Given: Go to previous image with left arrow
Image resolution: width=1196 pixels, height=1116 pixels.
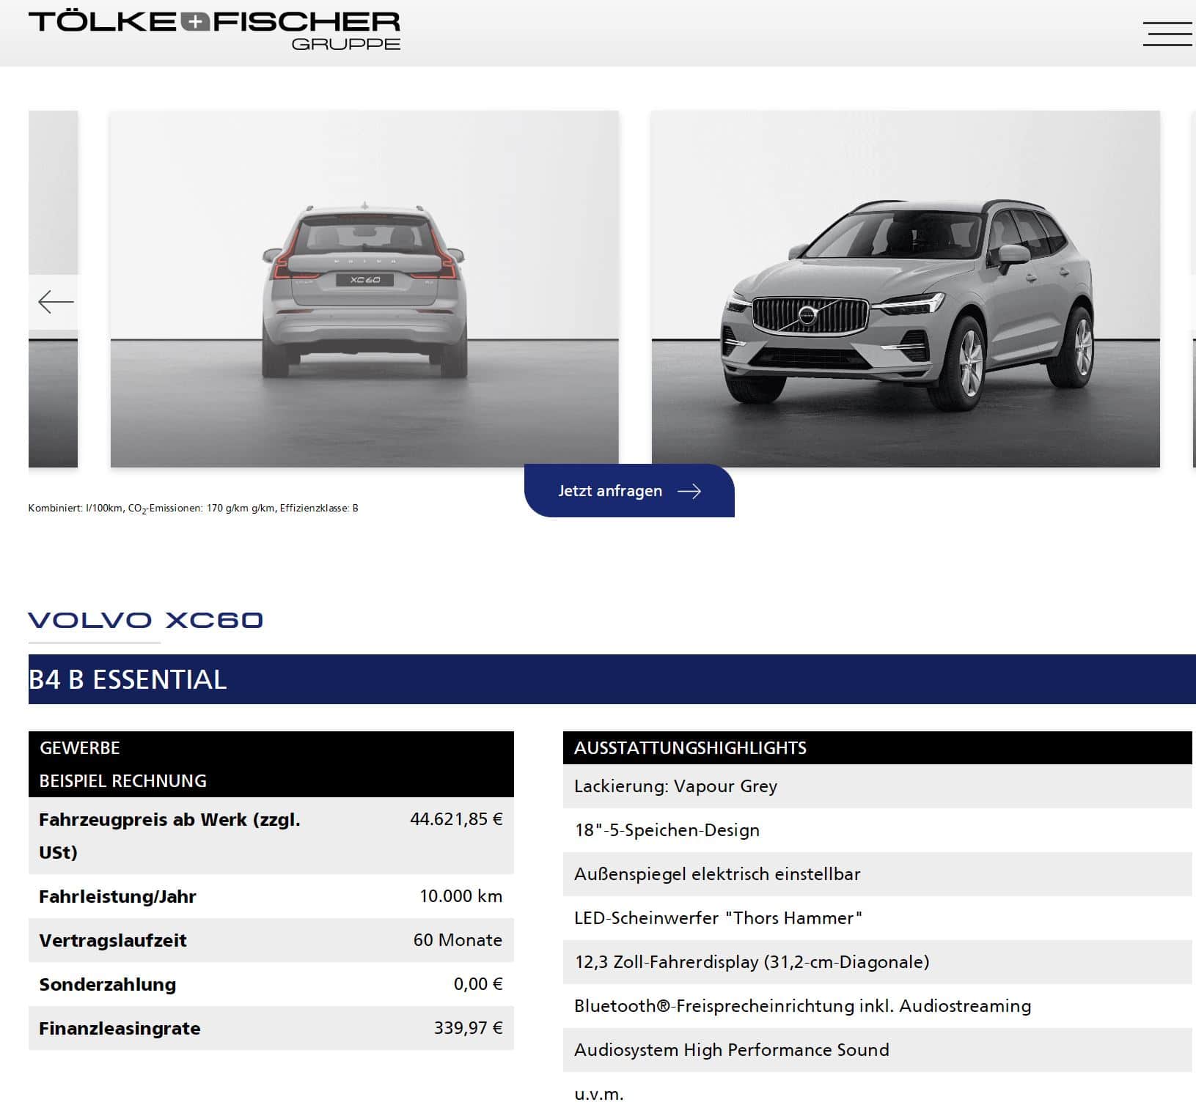Looking at the screenshot, I should pyautogui.click(x=54, y=302).
